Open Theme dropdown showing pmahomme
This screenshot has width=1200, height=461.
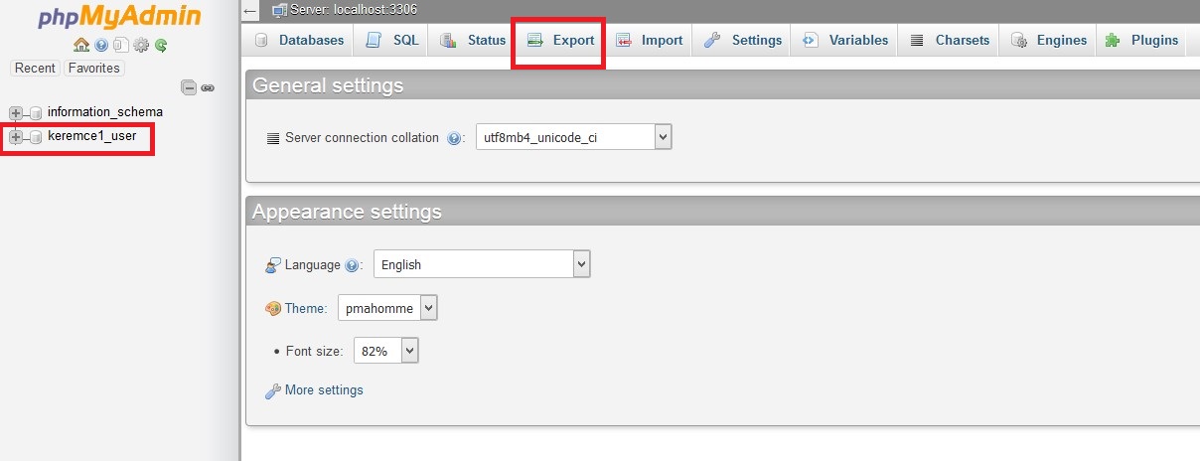point(387,308)
